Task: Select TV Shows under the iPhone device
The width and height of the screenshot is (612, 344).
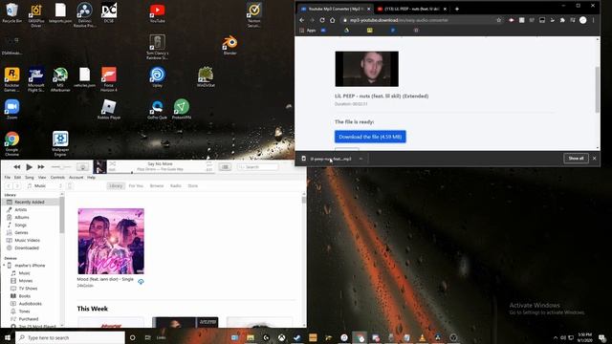Action: (28, 289)
